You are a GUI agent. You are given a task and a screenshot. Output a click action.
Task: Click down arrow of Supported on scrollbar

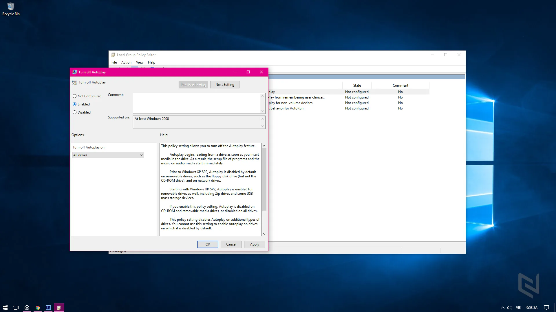point(263,126)
